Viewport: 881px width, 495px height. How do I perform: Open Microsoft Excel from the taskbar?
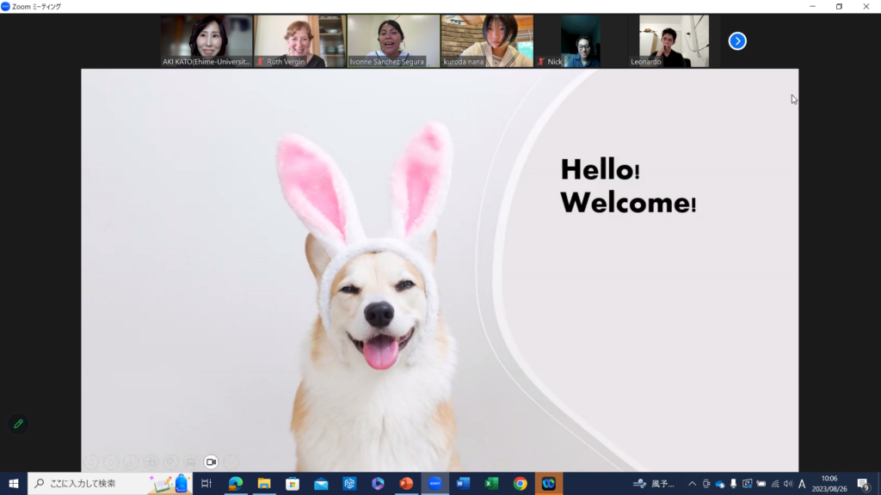click(491, 483)
